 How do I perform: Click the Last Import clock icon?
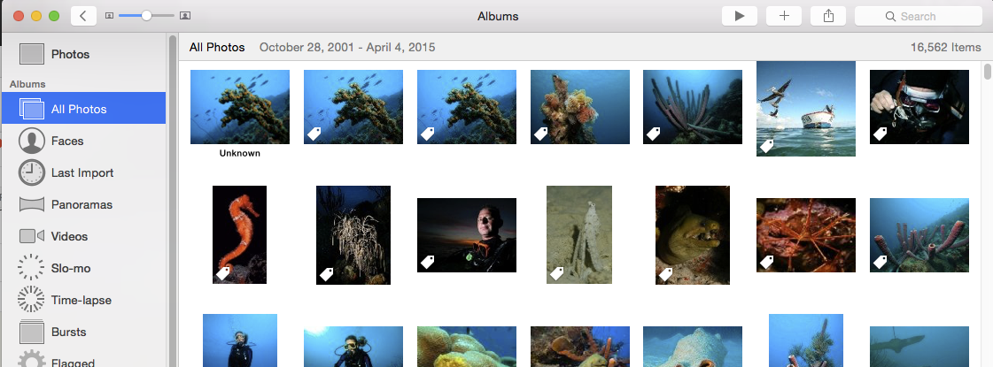click(32, 172)
